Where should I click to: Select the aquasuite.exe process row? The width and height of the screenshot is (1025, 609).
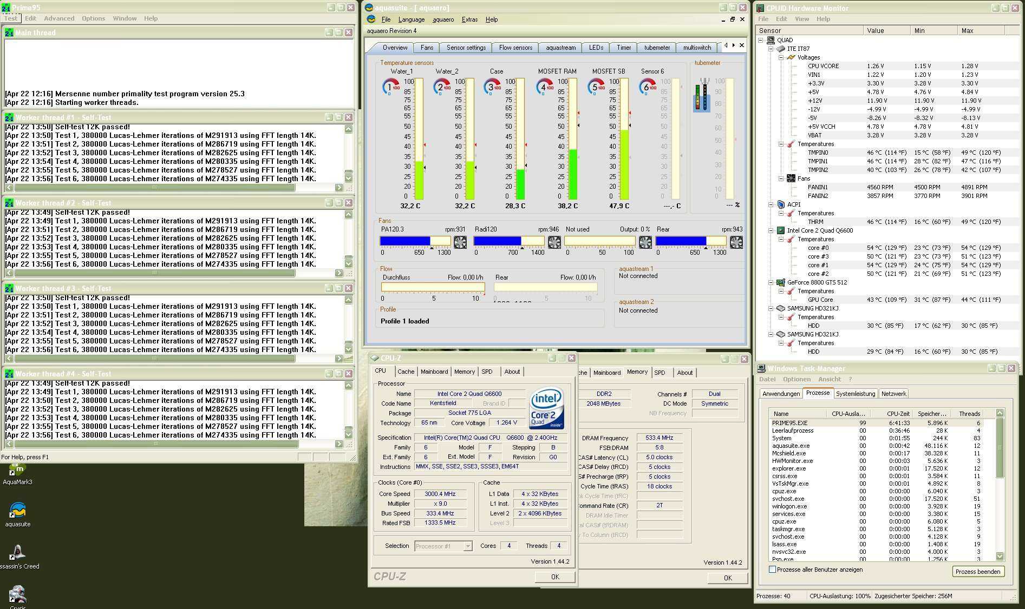883,446
